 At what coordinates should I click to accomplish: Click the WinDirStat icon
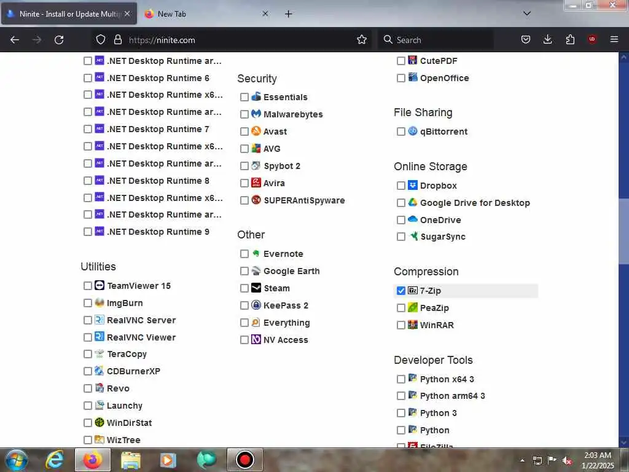[x=100, y=422]
